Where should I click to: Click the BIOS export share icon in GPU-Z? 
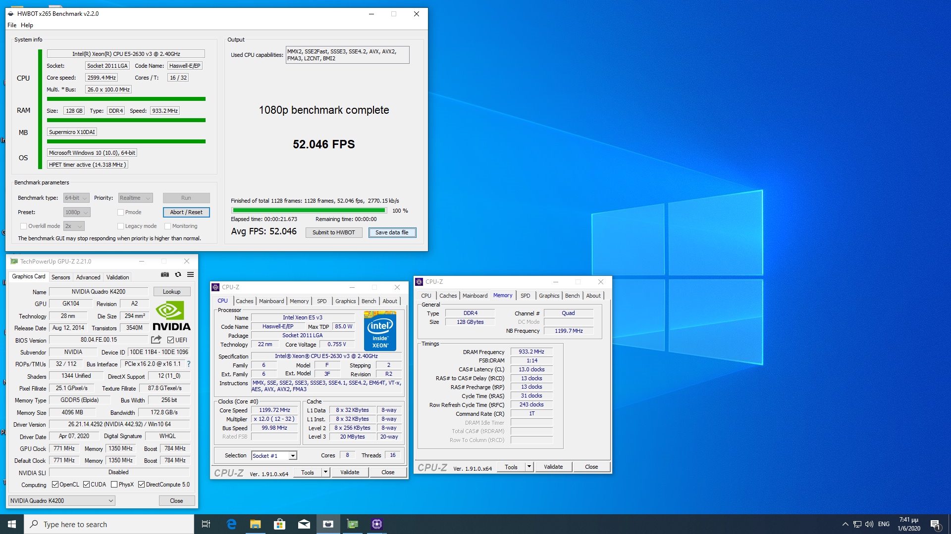(157, 340)
